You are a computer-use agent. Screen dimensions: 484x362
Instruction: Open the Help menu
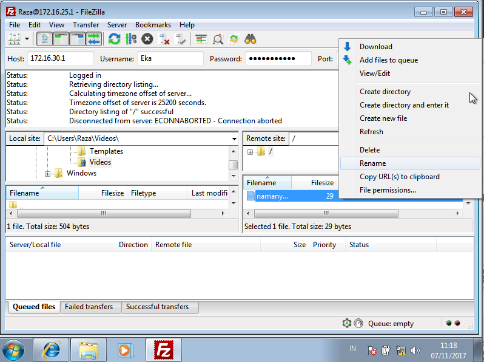187,25
